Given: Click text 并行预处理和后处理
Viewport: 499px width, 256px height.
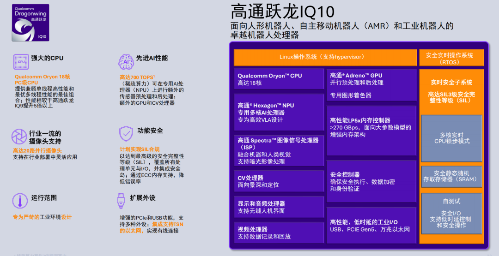Looking at the screenshot, I should click(x=357, y=82).
